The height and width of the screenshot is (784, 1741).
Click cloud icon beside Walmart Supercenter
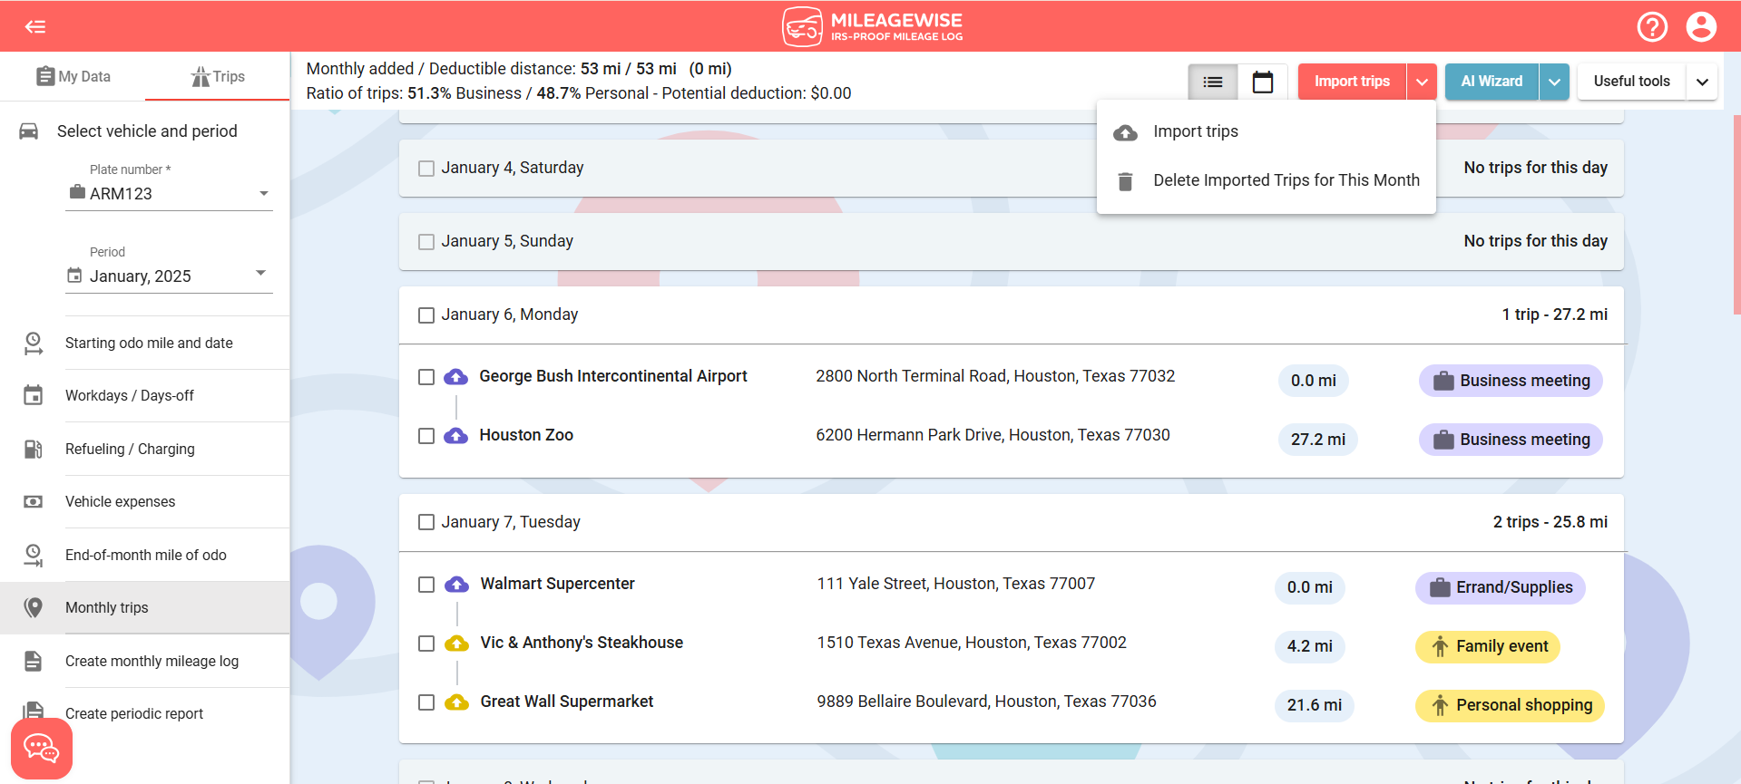pos(456,584)
